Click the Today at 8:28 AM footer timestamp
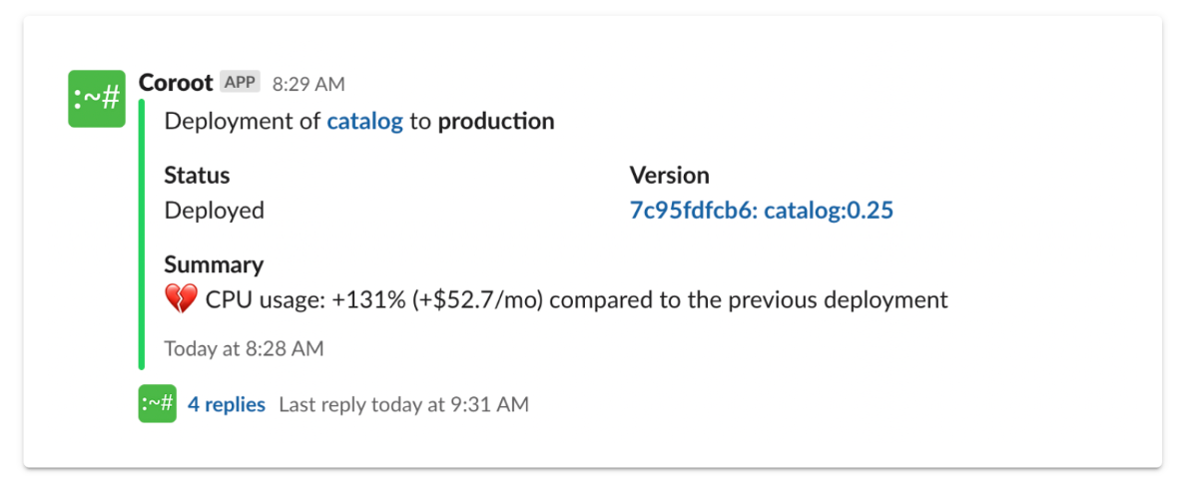 tap(244, 348)
